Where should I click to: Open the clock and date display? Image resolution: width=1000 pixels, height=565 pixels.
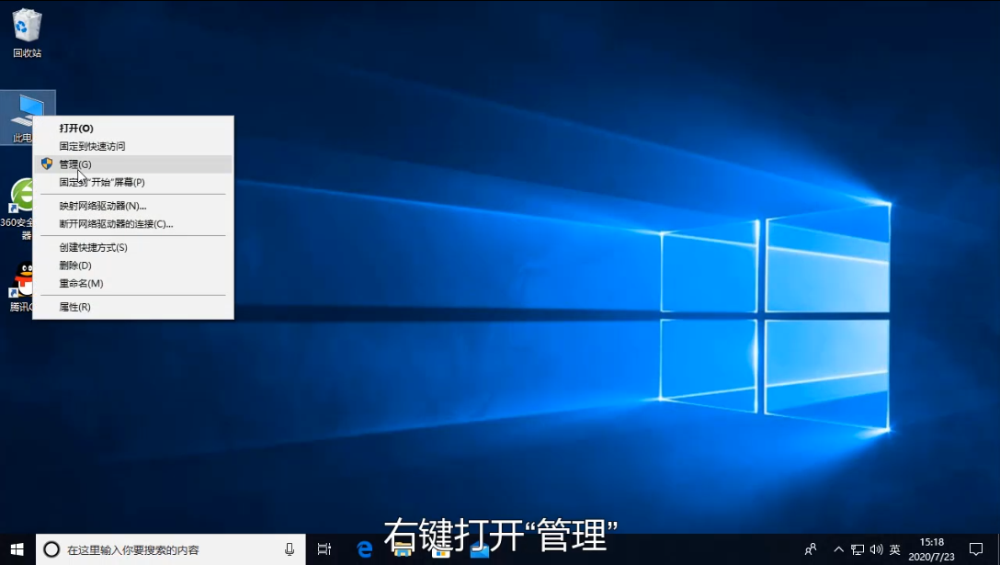[x=931, y=549]
